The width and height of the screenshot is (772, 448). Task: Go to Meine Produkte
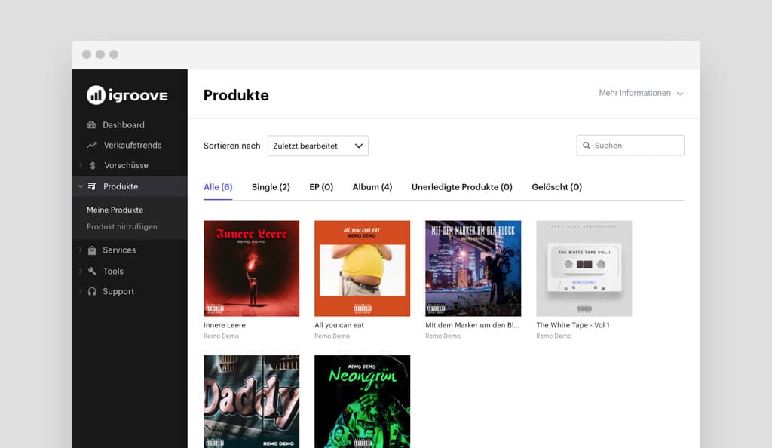pos(115,210)
